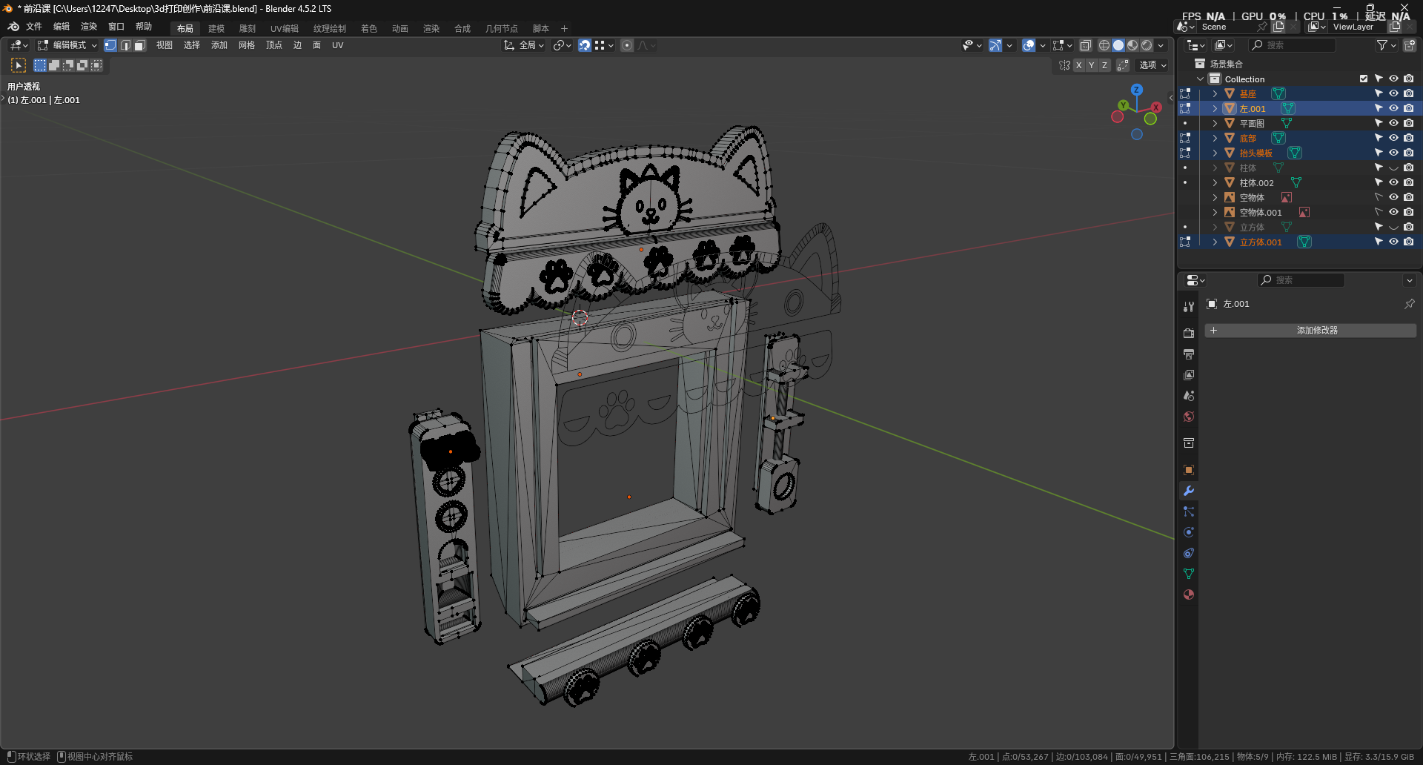1423x765 pixels.
Task: Toggle the snapping magnet icon
Action: [585, 45]
